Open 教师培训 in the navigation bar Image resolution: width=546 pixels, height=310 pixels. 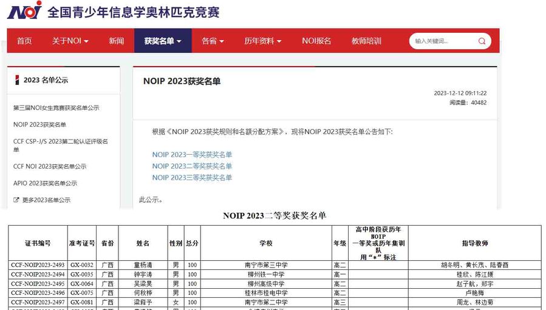click(366, 41)
